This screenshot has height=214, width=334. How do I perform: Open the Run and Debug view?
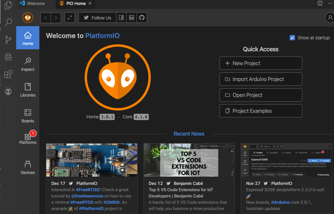pos(8,57)
